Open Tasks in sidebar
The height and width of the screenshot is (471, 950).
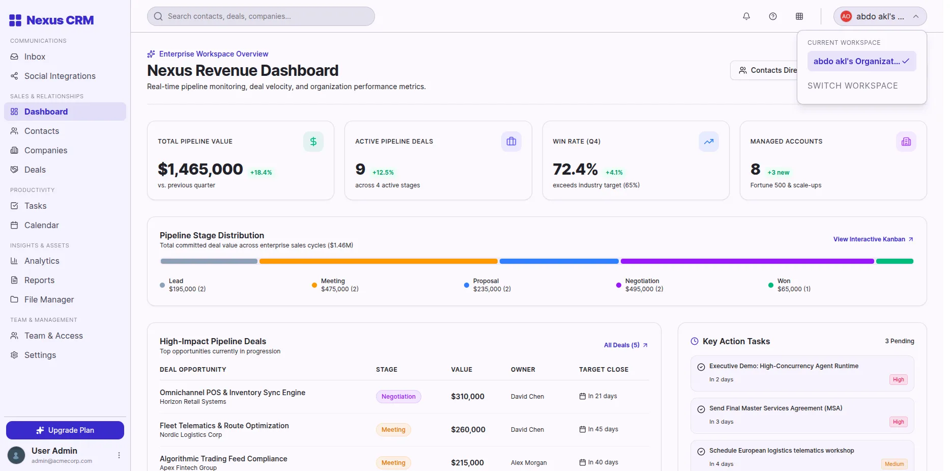(x=65, y=206)
